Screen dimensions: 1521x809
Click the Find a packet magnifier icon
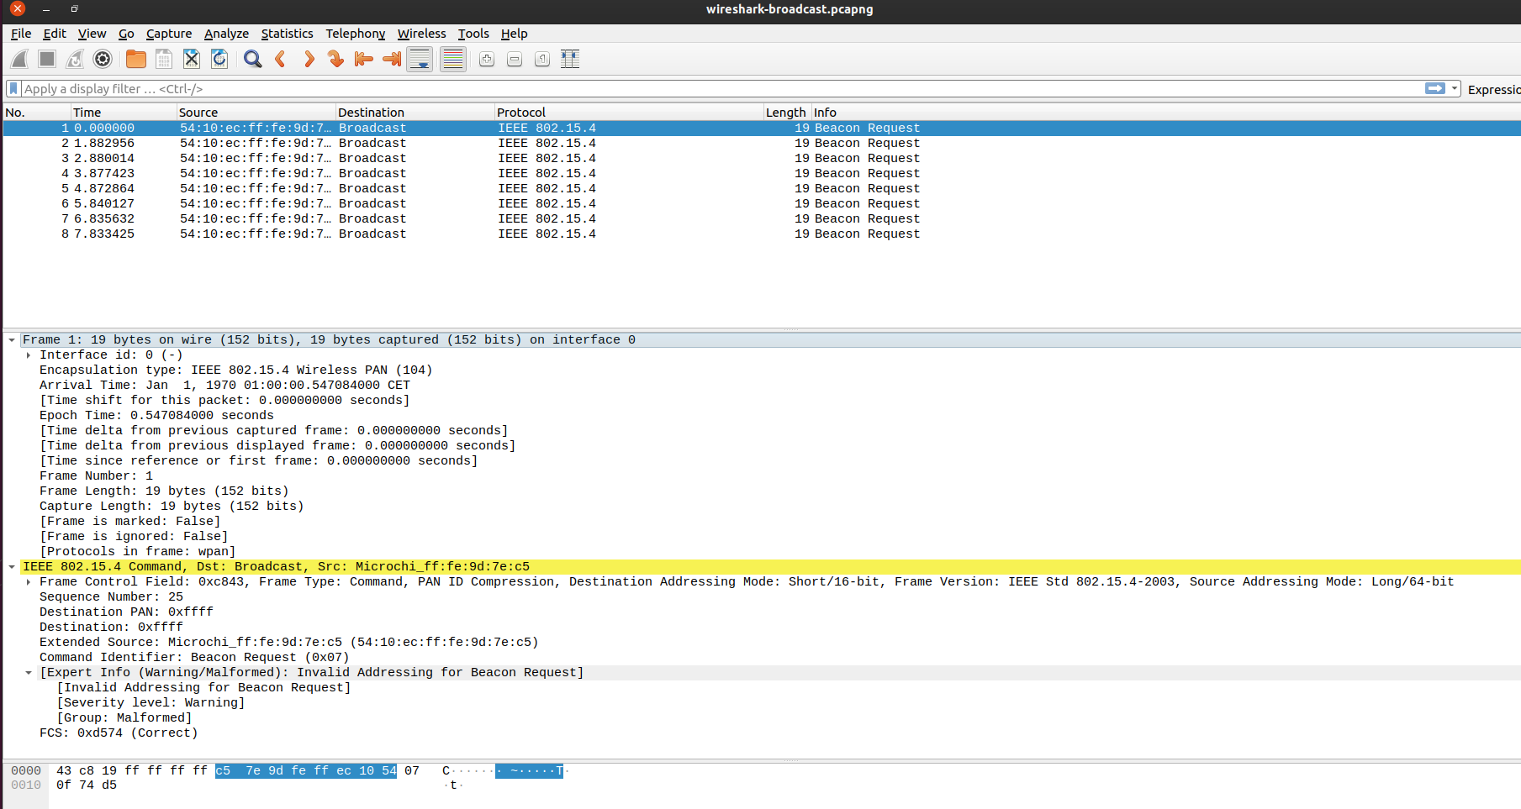[252, 59]
